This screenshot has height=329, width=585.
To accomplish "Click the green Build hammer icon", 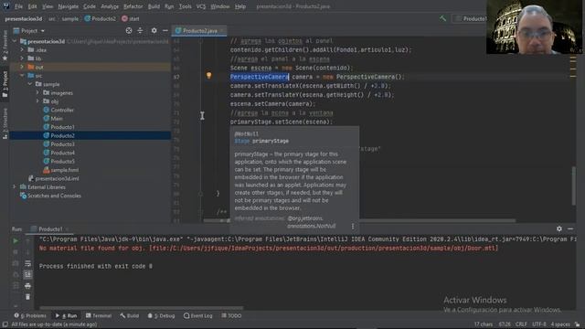I will (x=442, y=18).
